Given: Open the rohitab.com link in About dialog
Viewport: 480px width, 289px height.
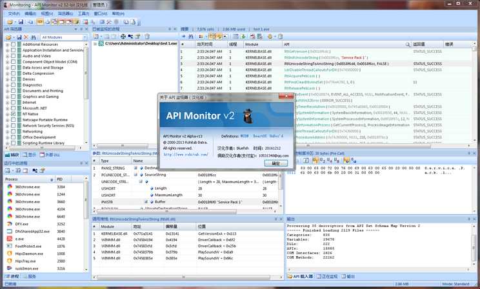Looking at the screenshot, I should click(x=186, y=155).
